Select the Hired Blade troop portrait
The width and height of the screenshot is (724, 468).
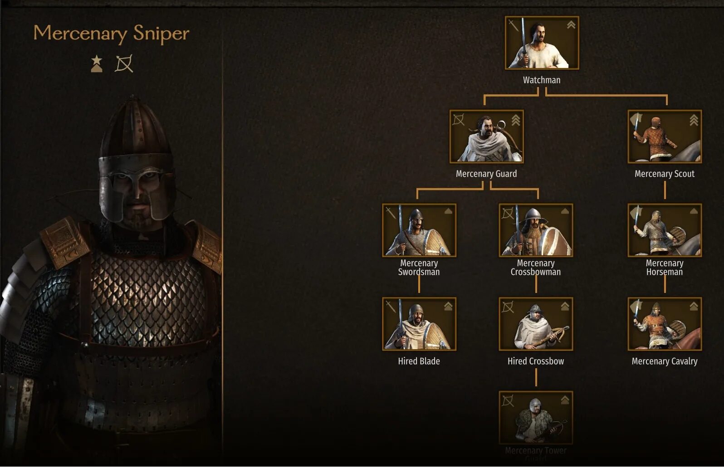tap(419, 324)
